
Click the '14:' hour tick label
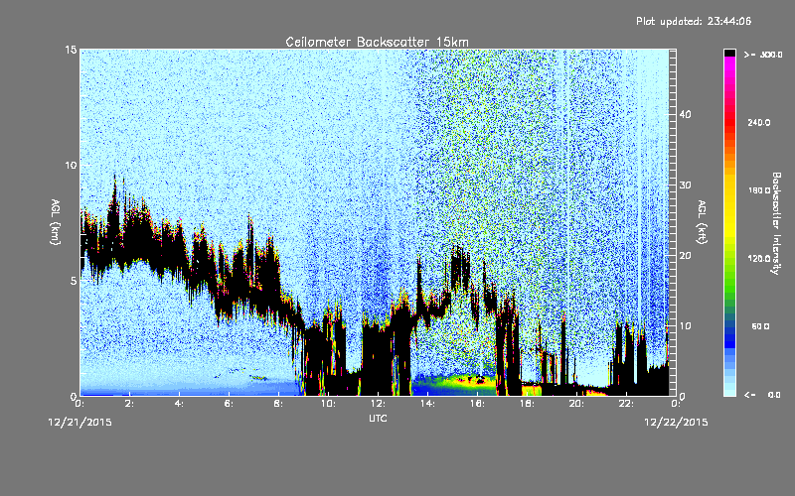pyautogui.click(x=427, y=404)
